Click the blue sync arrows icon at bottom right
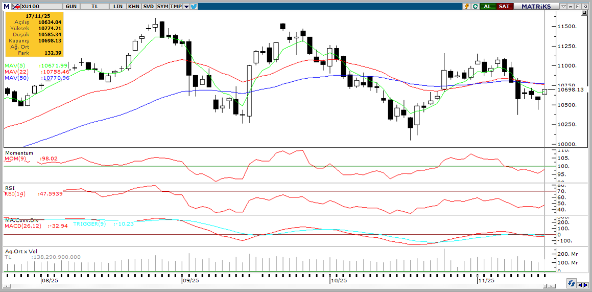The image size is (592, 292). [x=572, y=284]
